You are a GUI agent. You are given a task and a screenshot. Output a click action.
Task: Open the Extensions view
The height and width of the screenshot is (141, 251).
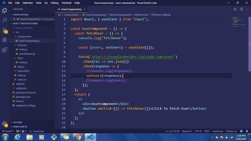tap(4, 50)
